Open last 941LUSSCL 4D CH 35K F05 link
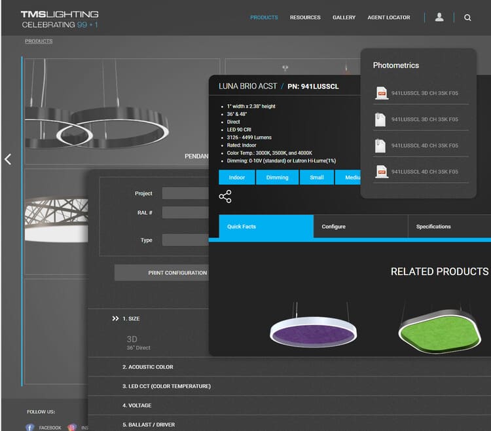This screenshot has width=491, height=431. pyautogui.click(x=425, y=172)
